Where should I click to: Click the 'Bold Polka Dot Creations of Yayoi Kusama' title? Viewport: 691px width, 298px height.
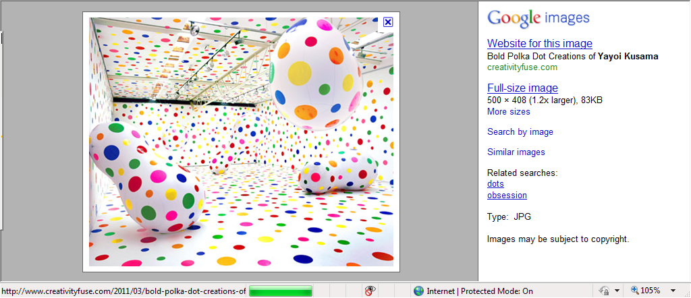tap(573, 57)
